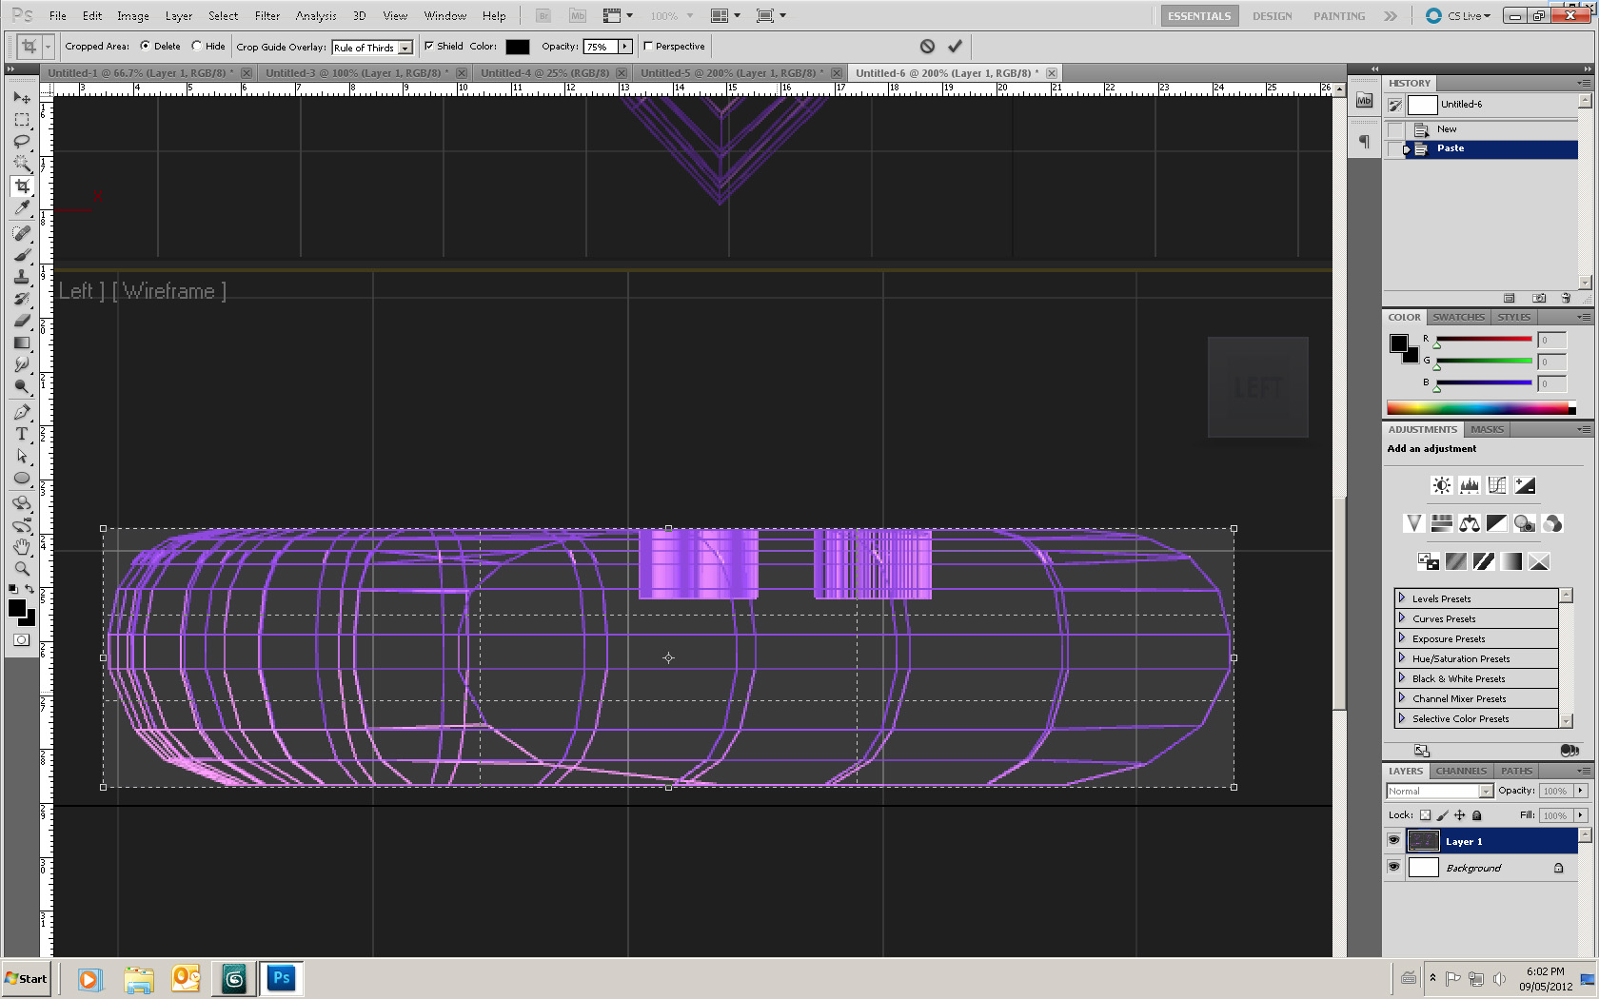This screenshot has height=999, width=1599.
Task: Open the Layer menu
Action: click(x=179, y=16)
